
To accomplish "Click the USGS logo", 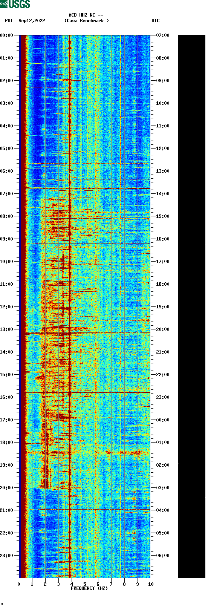I will tap(15, 4).
